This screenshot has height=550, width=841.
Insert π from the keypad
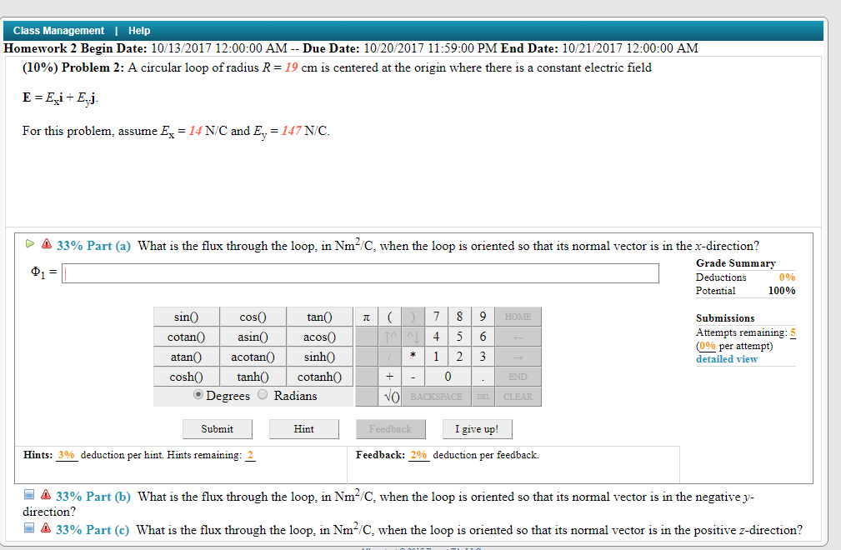coord(368,317)
